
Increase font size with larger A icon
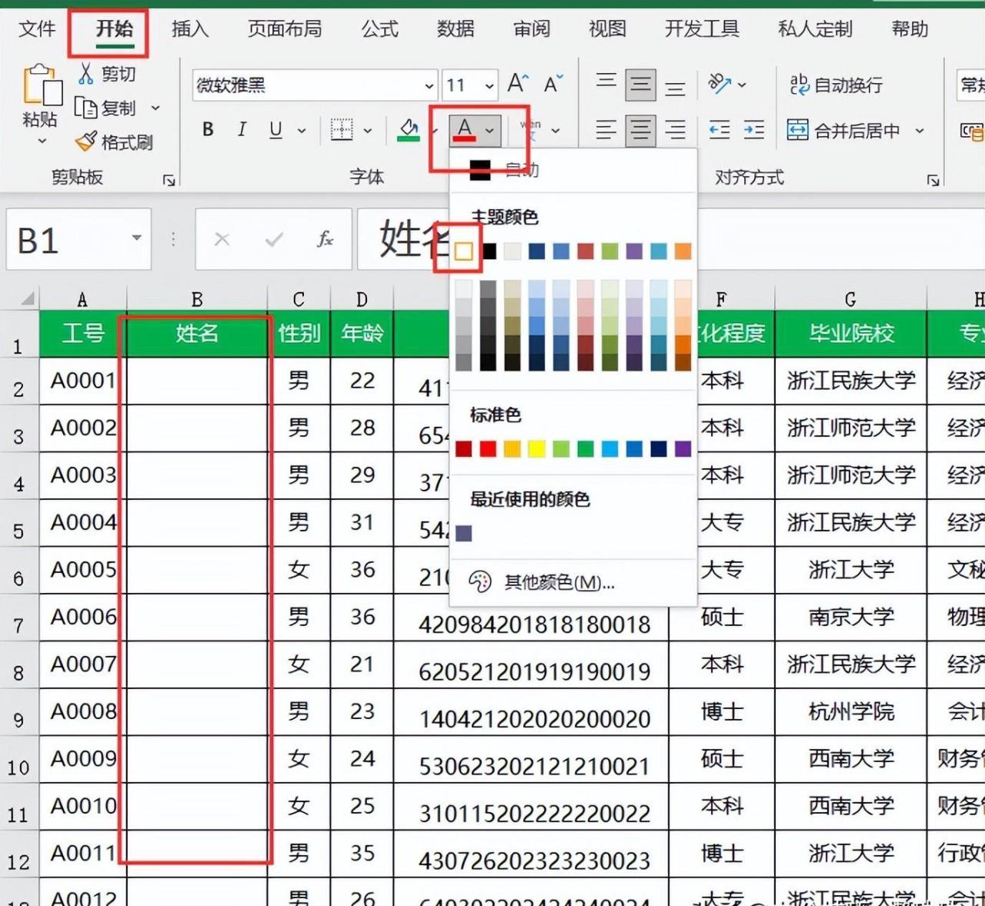pos(518,83)
